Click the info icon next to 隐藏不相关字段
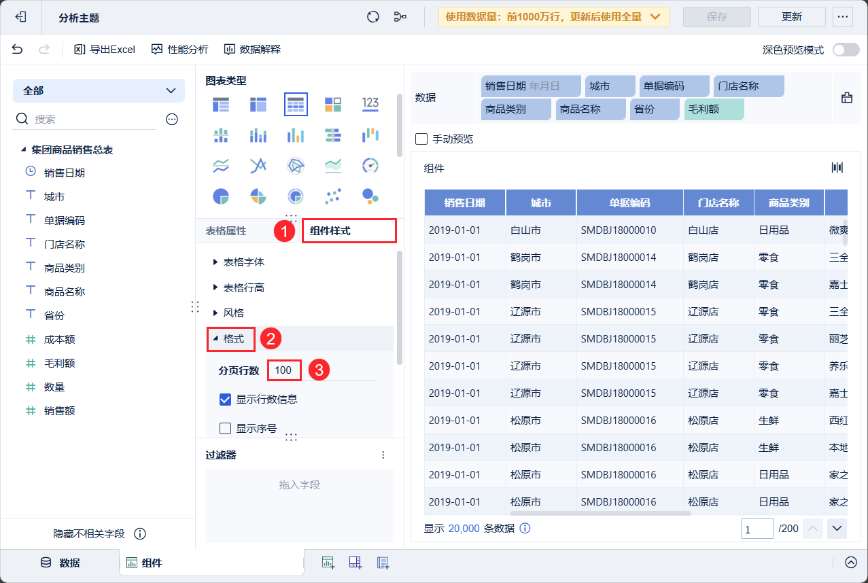Image resolution: width=868 pixels, height=583 pixels. [141, 534]
